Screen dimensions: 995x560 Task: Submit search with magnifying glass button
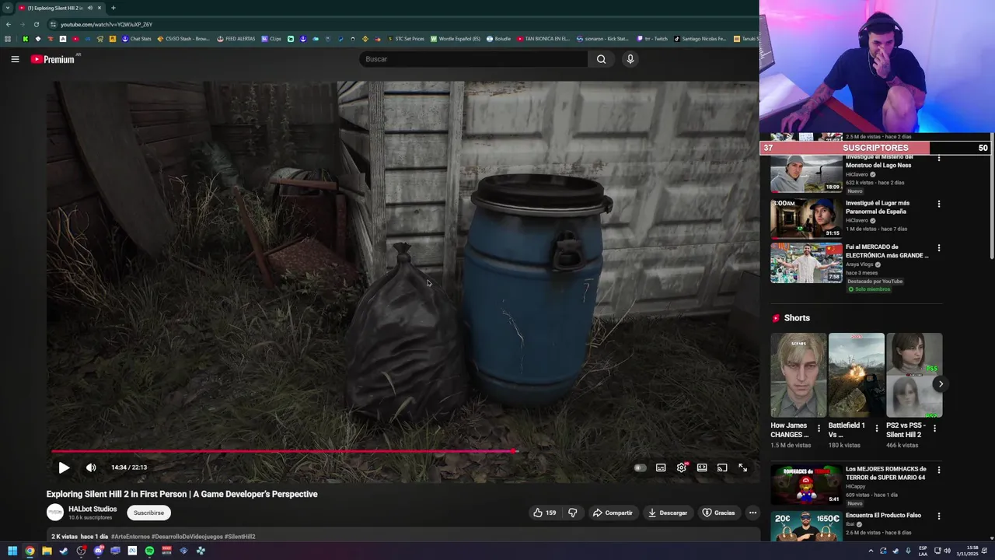pyautogui.click(x=601, y=59)
